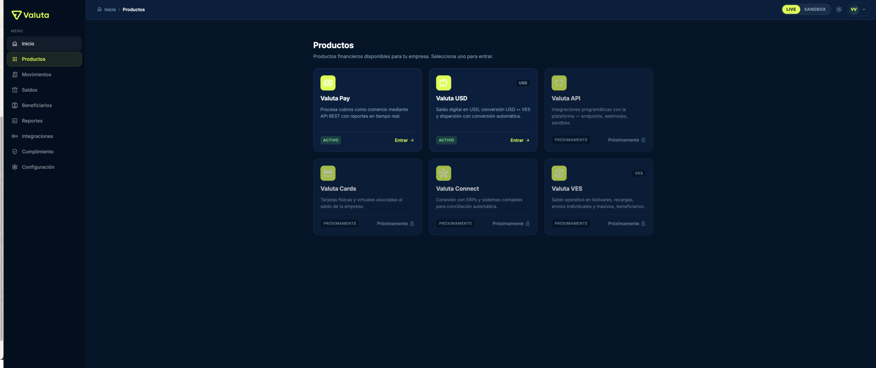The width and height of the screenshot is (876, 368).
Task: Click the VES currency tag on Valuta VES
Action: 639,173
